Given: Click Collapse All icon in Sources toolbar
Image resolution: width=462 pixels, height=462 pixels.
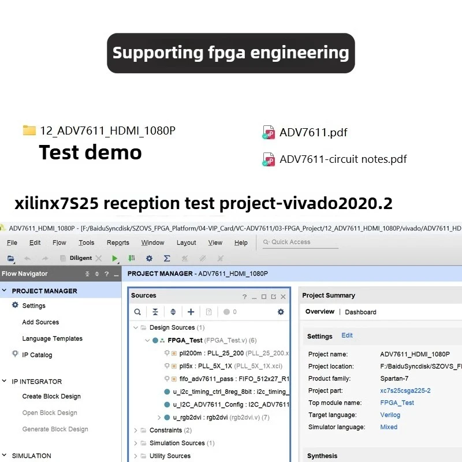Looking at the screenshot, I should click(155, 312).
